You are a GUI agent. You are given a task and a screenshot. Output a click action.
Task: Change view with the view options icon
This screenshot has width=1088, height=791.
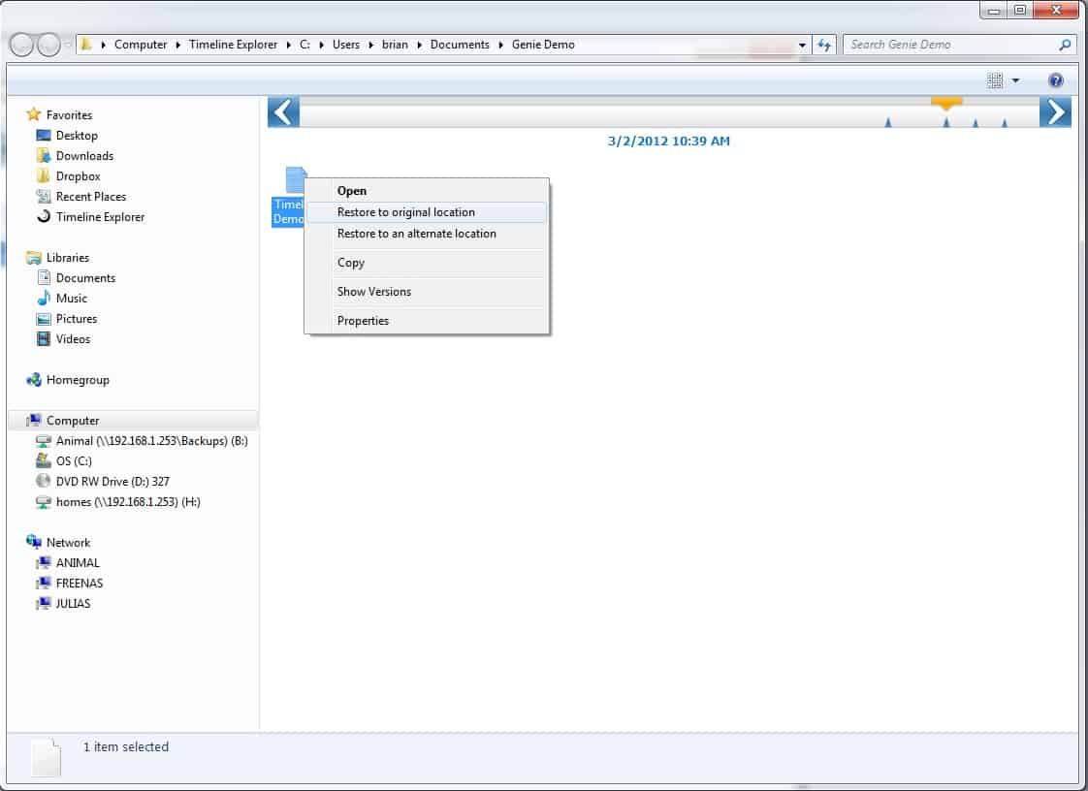pos(994,80)
